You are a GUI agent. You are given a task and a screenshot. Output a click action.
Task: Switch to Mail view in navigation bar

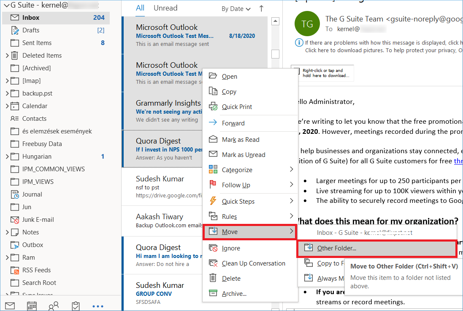pyautogui.click(x=10, y=306)
